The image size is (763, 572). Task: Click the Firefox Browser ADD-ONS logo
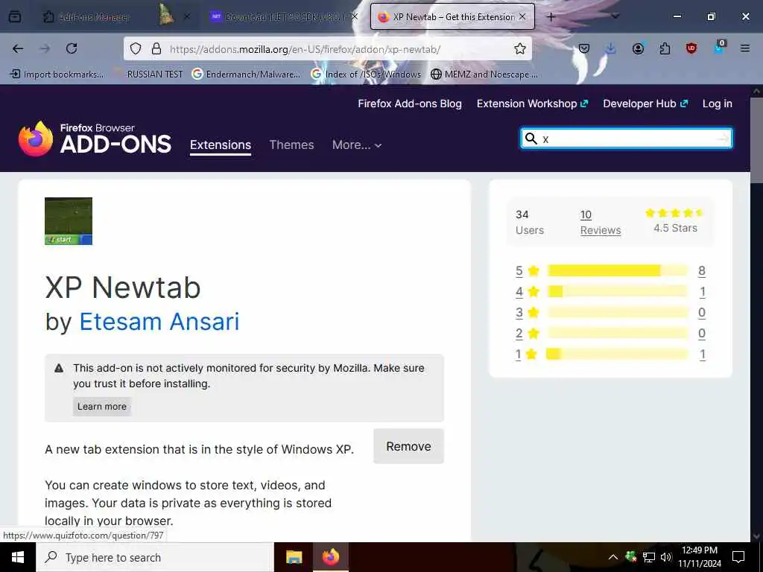coord(95,139)
